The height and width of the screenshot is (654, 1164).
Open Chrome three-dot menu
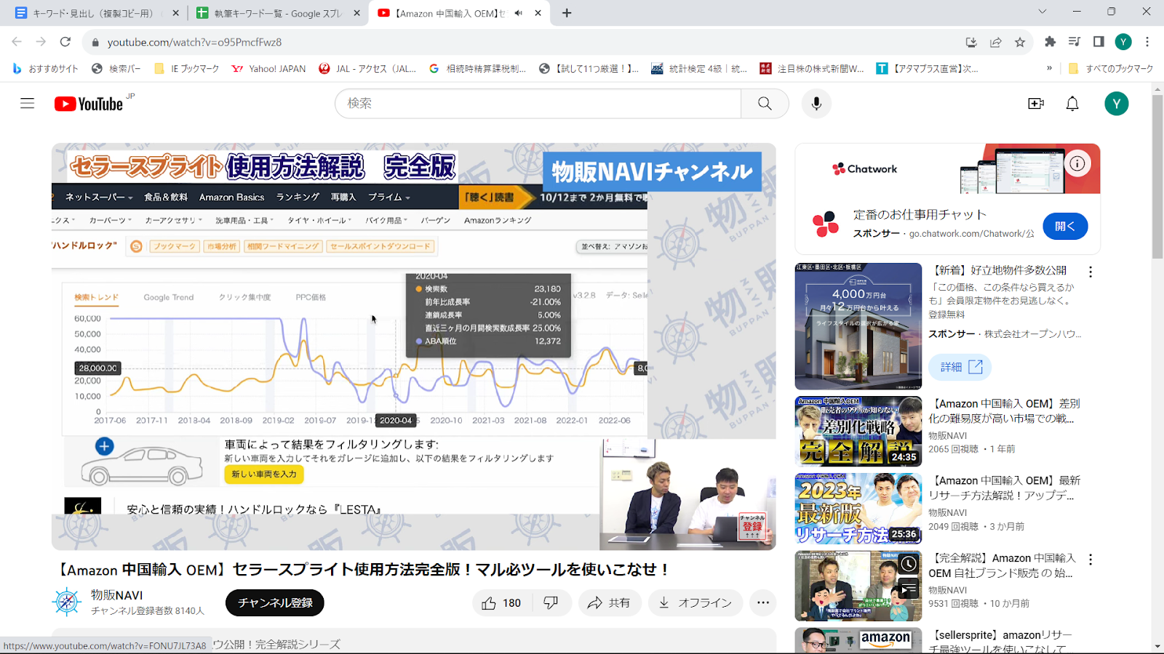pos(1147,42)
